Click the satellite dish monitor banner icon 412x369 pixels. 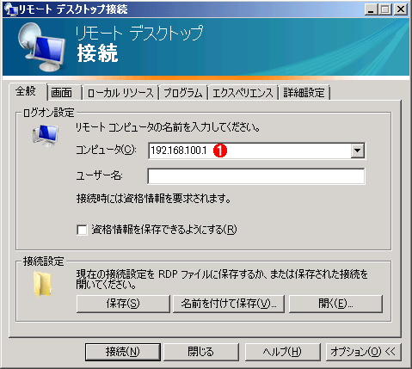coord(41,47)
